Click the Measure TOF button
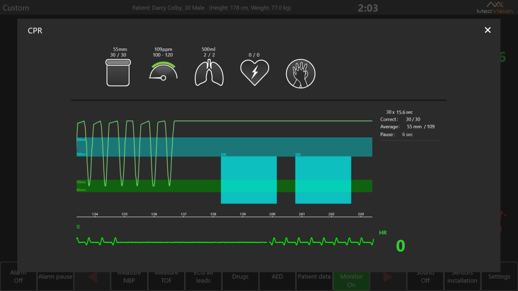Image resolution: width=518 pixels, height=291 pixels. point(166,276)
